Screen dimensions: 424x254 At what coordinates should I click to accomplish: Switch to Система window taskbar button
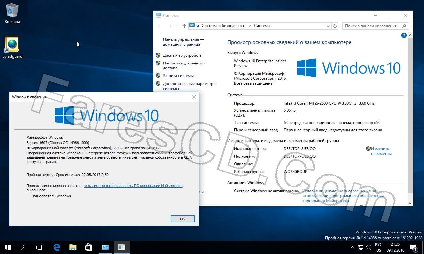[x=105, y=247]
